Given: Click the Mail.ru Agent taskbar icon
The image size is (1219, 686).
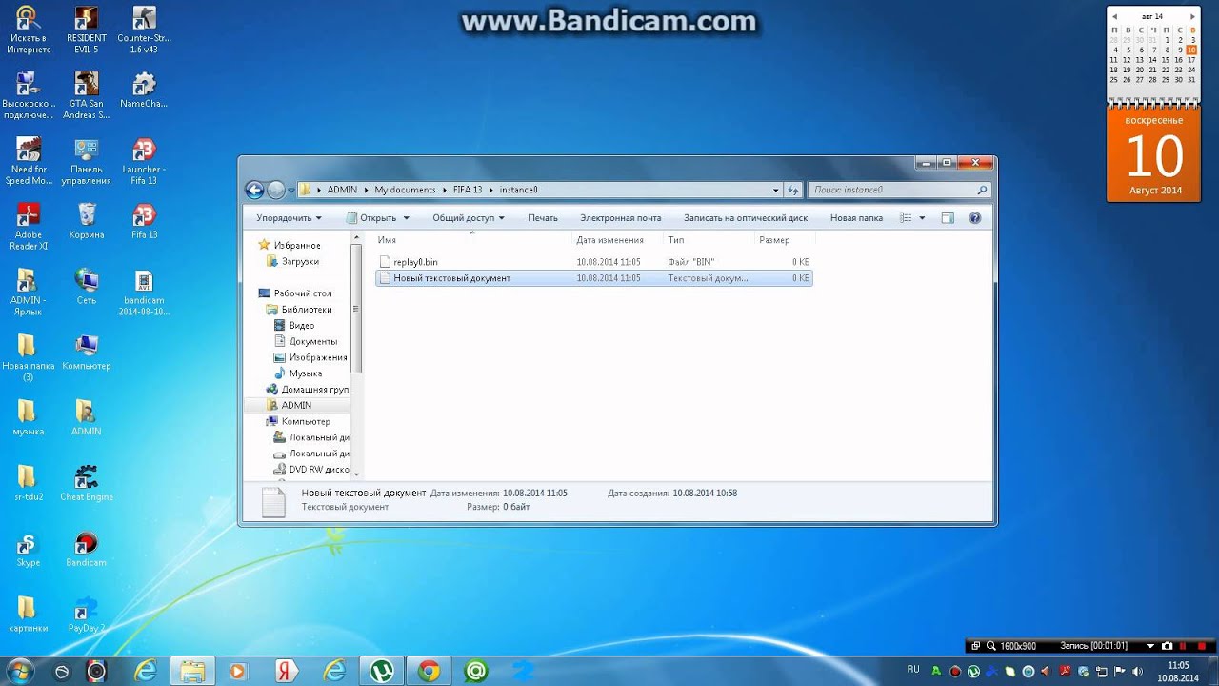Looking at the screenshot, I should [x=475, y=672].
